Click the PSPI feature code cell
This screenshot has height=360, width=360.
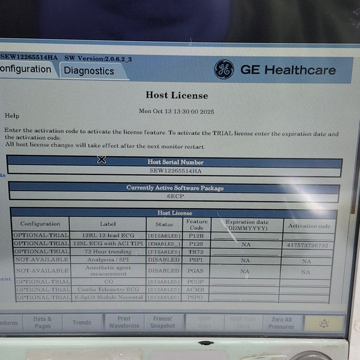(x=195, y=260)
